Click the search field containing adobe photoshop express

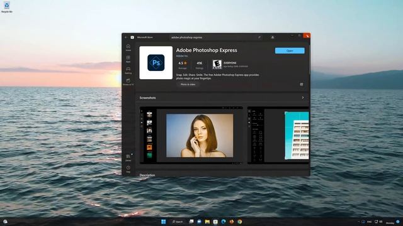click(x=216, y=38)
